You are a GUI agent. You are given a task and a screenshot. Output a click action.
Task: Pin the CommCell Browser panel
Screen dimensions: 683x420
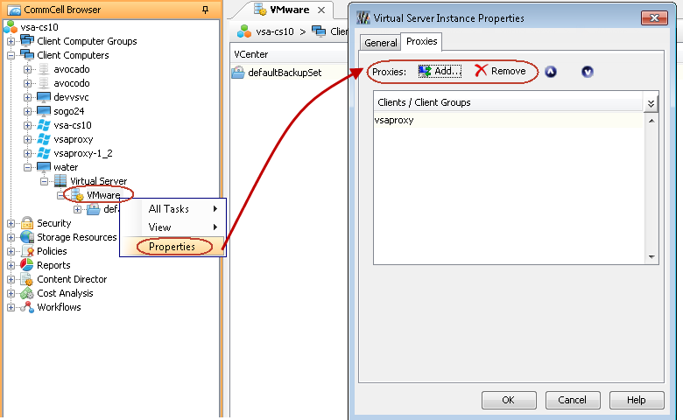[x=205, y=10]
